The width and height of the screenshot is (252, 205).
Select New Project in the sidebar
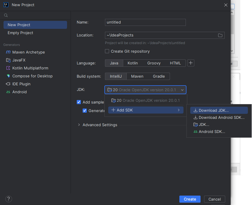point(35,25)
